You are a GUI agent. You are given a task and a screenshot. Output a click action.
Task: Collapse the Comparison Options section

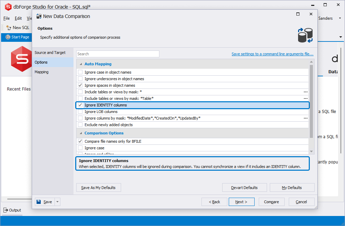pos(81,133)
